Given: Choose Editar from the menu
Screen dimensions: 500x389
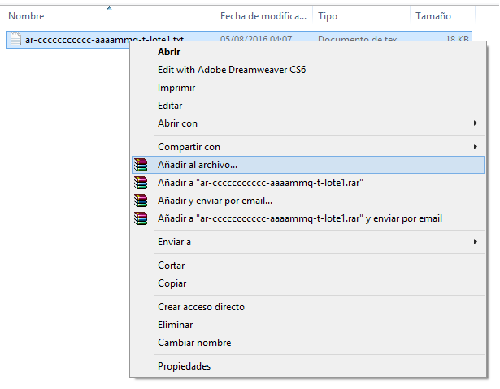Looking at the screenshot, I should (x=170, y=106).
